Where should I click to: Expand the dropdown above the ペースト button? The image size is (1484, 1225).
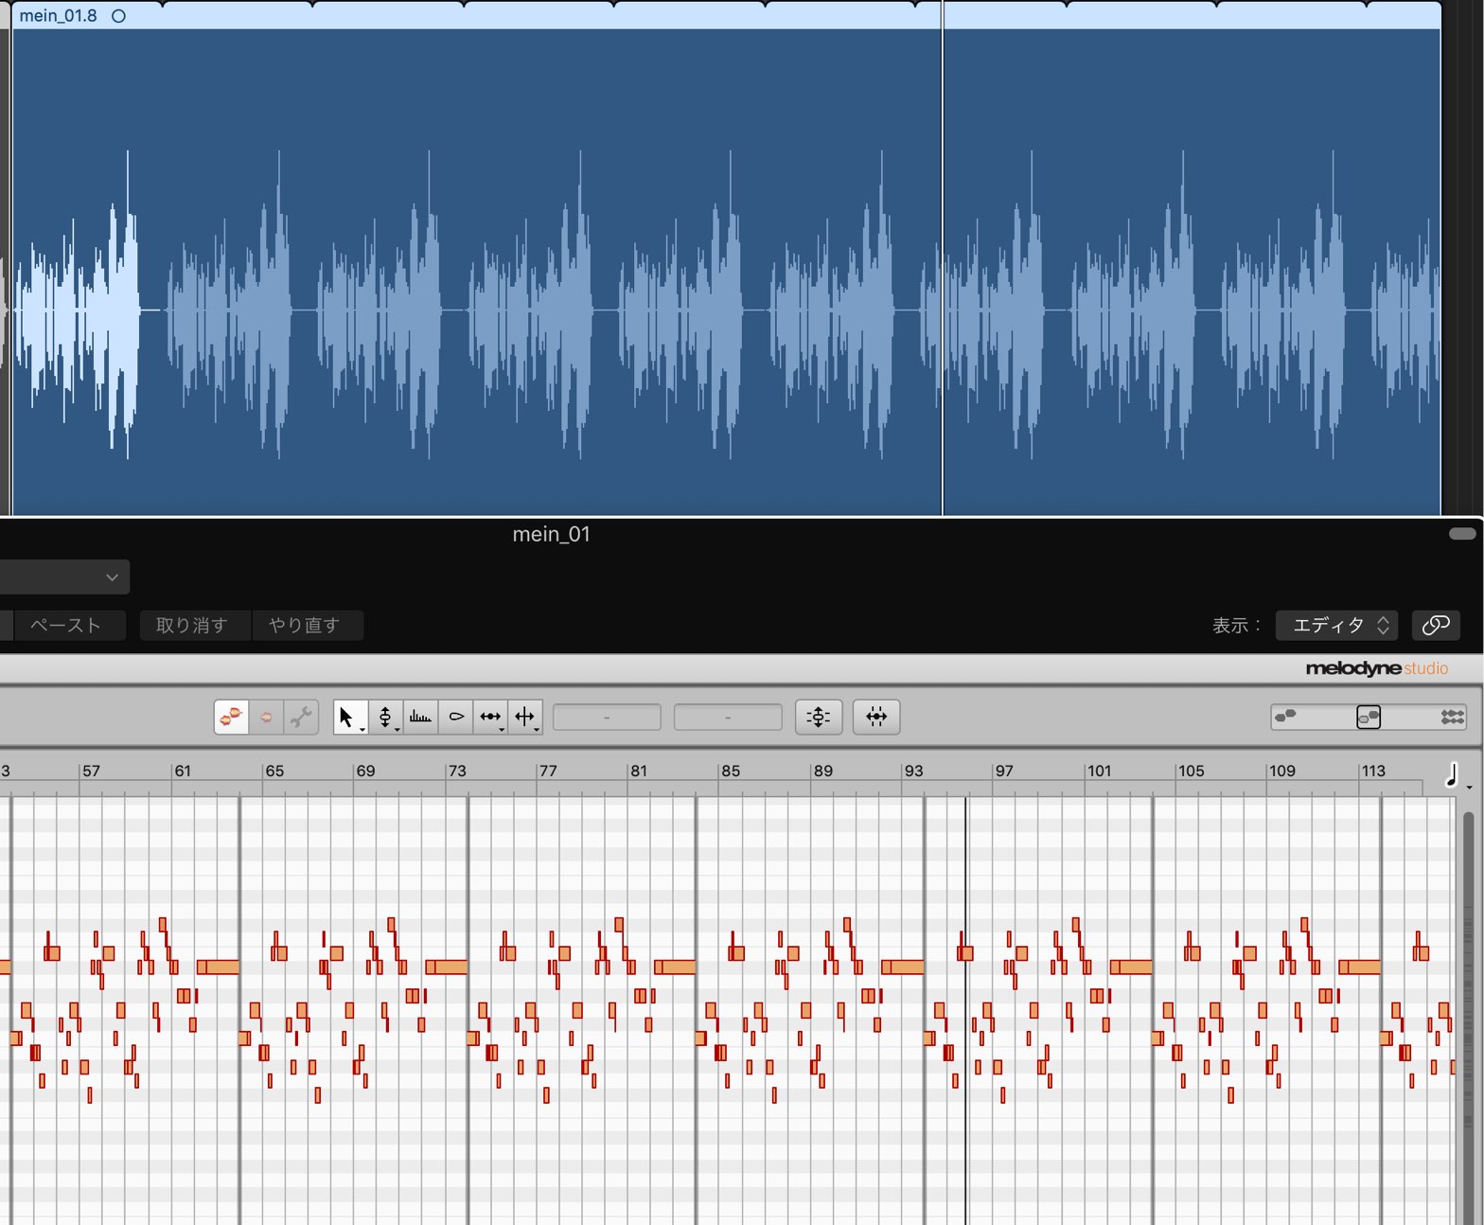point(63,577)
